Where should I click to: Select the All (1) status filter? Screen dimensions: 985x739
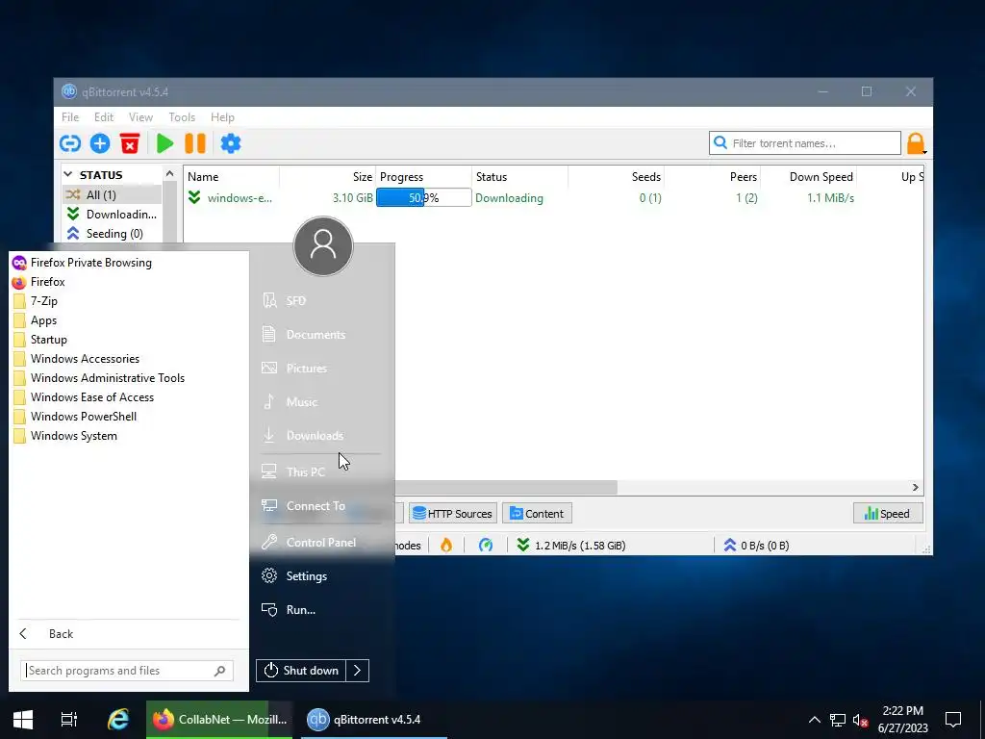pyautogui.click(x=112, y=194)
